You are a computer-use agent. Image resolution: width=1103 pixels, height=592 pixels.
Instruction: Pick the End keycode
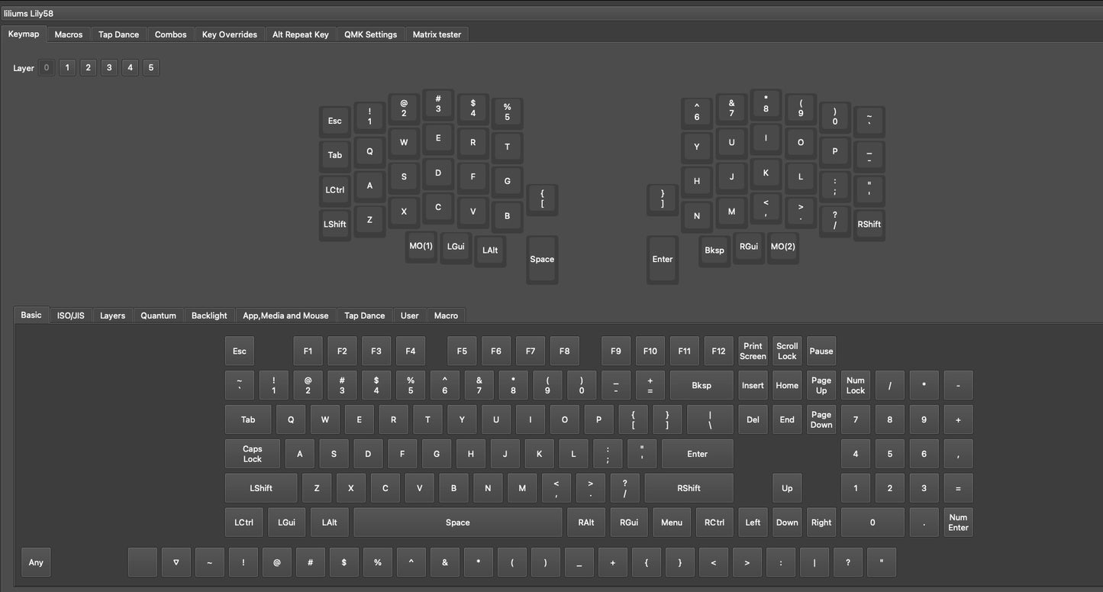[787, 419]
